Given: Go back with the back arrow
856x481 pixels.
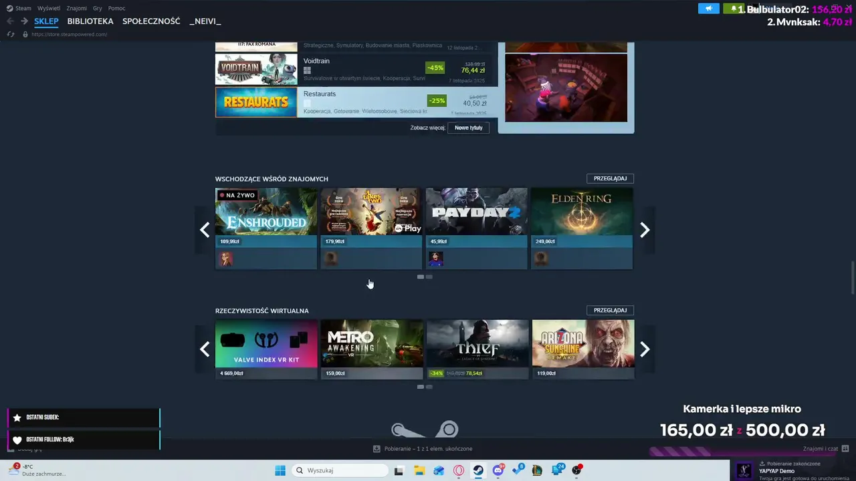Looking at the screenshot, I should [10, 21].
